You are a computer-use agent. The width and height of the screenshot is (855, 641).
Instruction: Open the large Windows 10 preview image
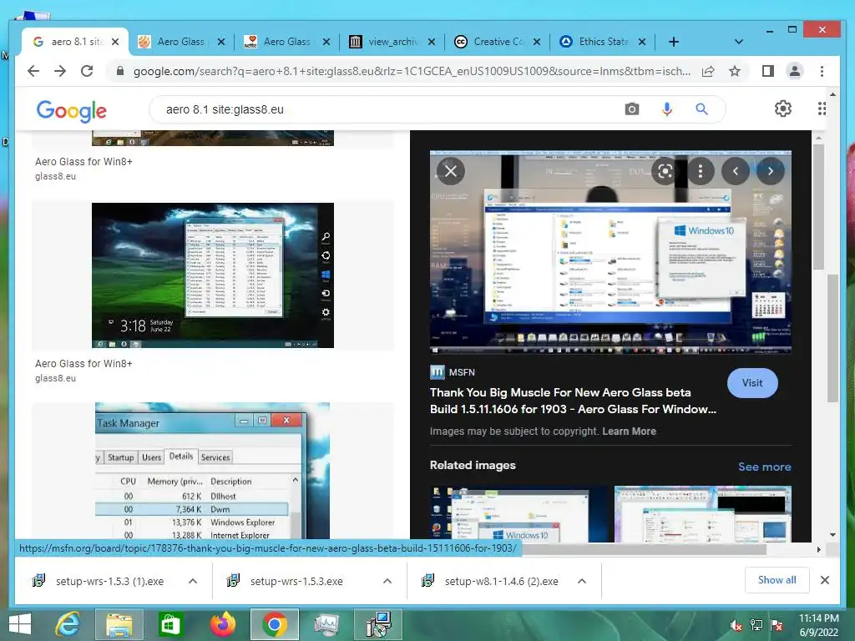(x=610, y=251)
